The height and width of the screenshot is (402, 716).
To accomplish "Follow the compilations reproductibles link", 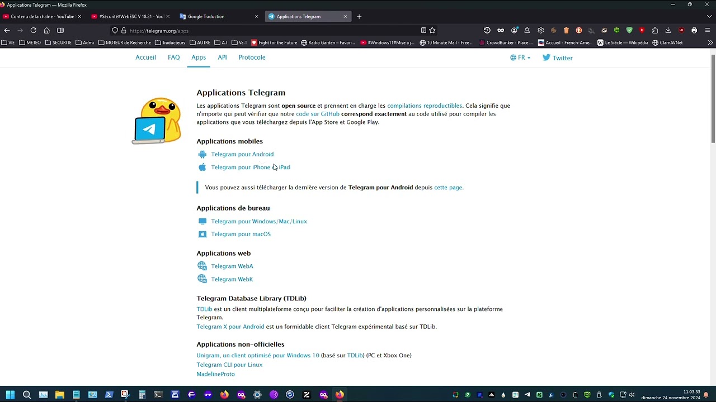I will [x=425, y=106].
